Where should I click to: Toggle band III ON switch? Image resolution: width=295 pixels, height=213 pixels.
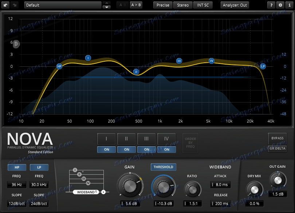tap(146, 150)
